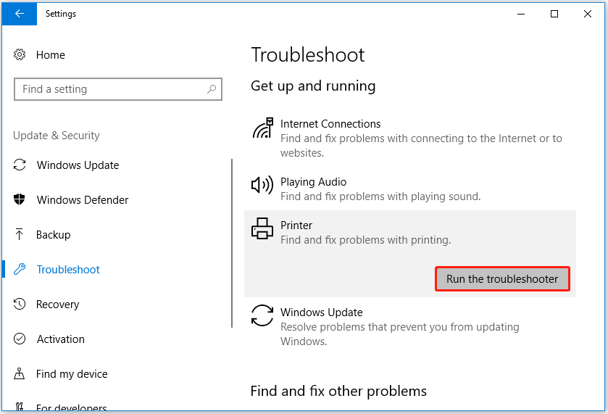This screenshot has width=608, height=414.
Task: Click the Windows Update sync icon in sidebar
Action: [20, 165]
